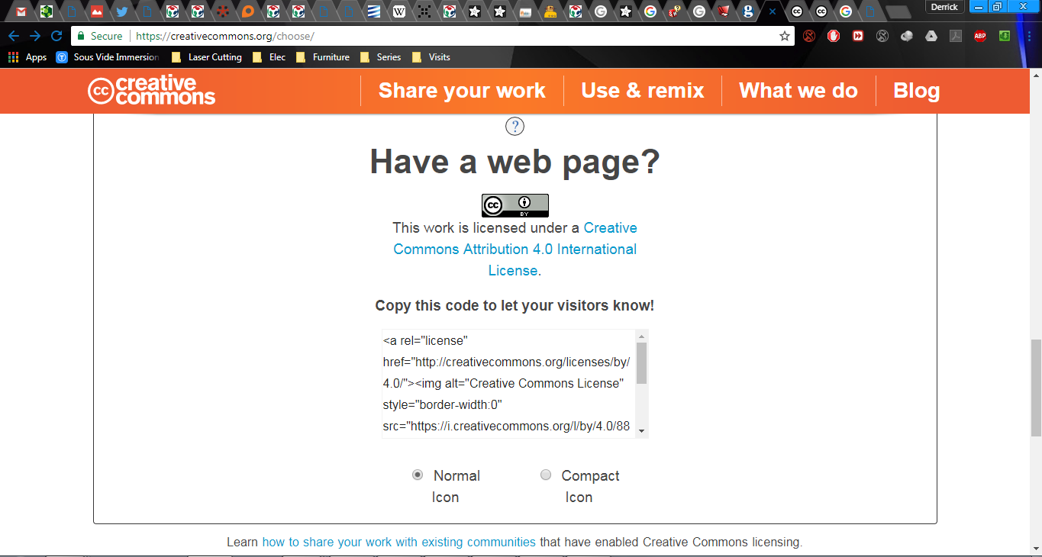The width and height of the screenshot is (1042, 557).
Task: Switch to the yellow robot icon tab
Action: (x=550, y=11)
